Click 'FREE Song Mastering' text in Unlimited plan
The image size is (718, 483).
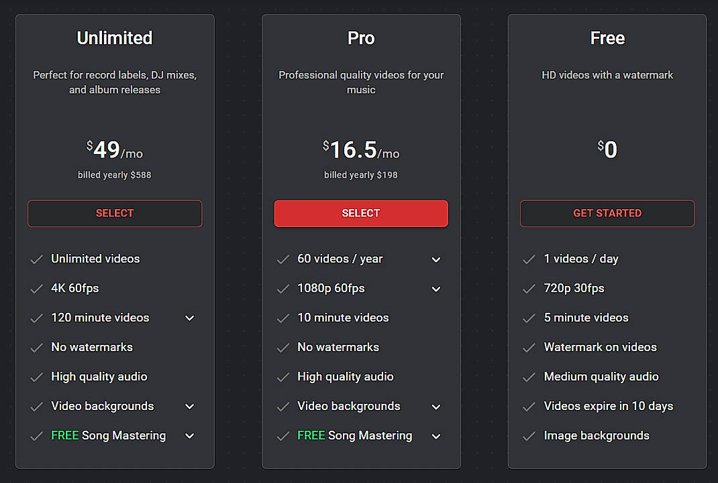pos(109,435)
